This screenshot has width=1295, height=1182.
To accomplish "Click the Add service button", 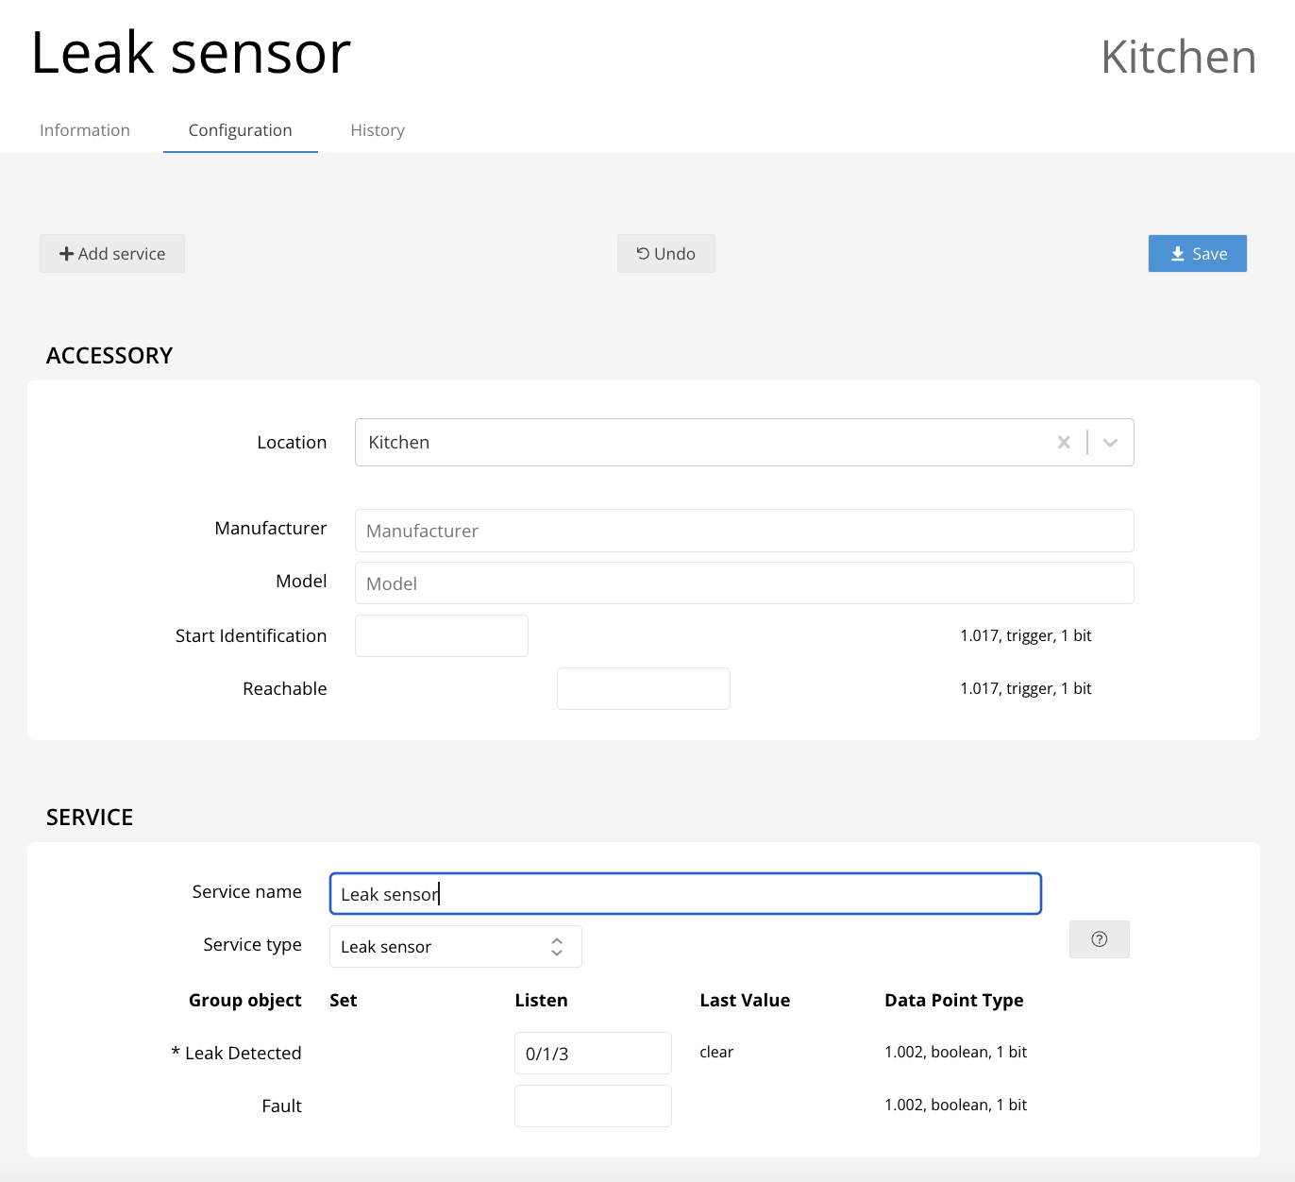I will pyautogui.click(x=112, y=254).
